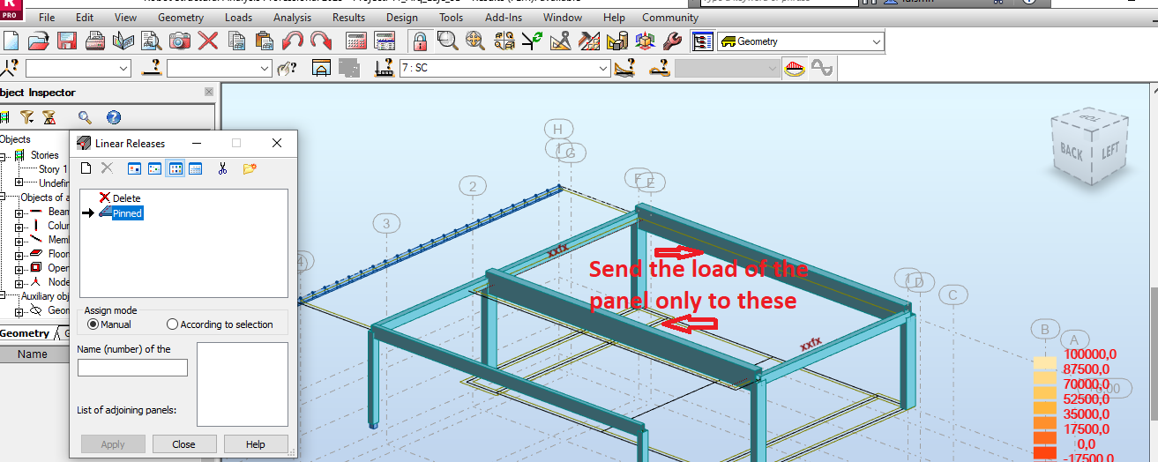
Task: Run calculations with calculator icon
Action: coord(356,41)
